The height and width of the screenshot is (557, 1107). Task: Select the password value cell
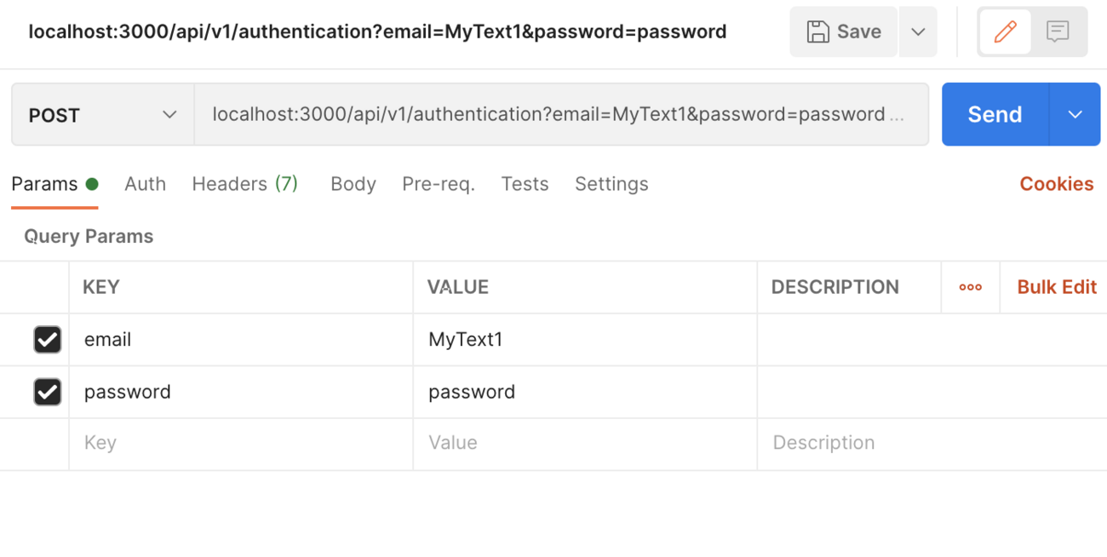pos(585,392)
